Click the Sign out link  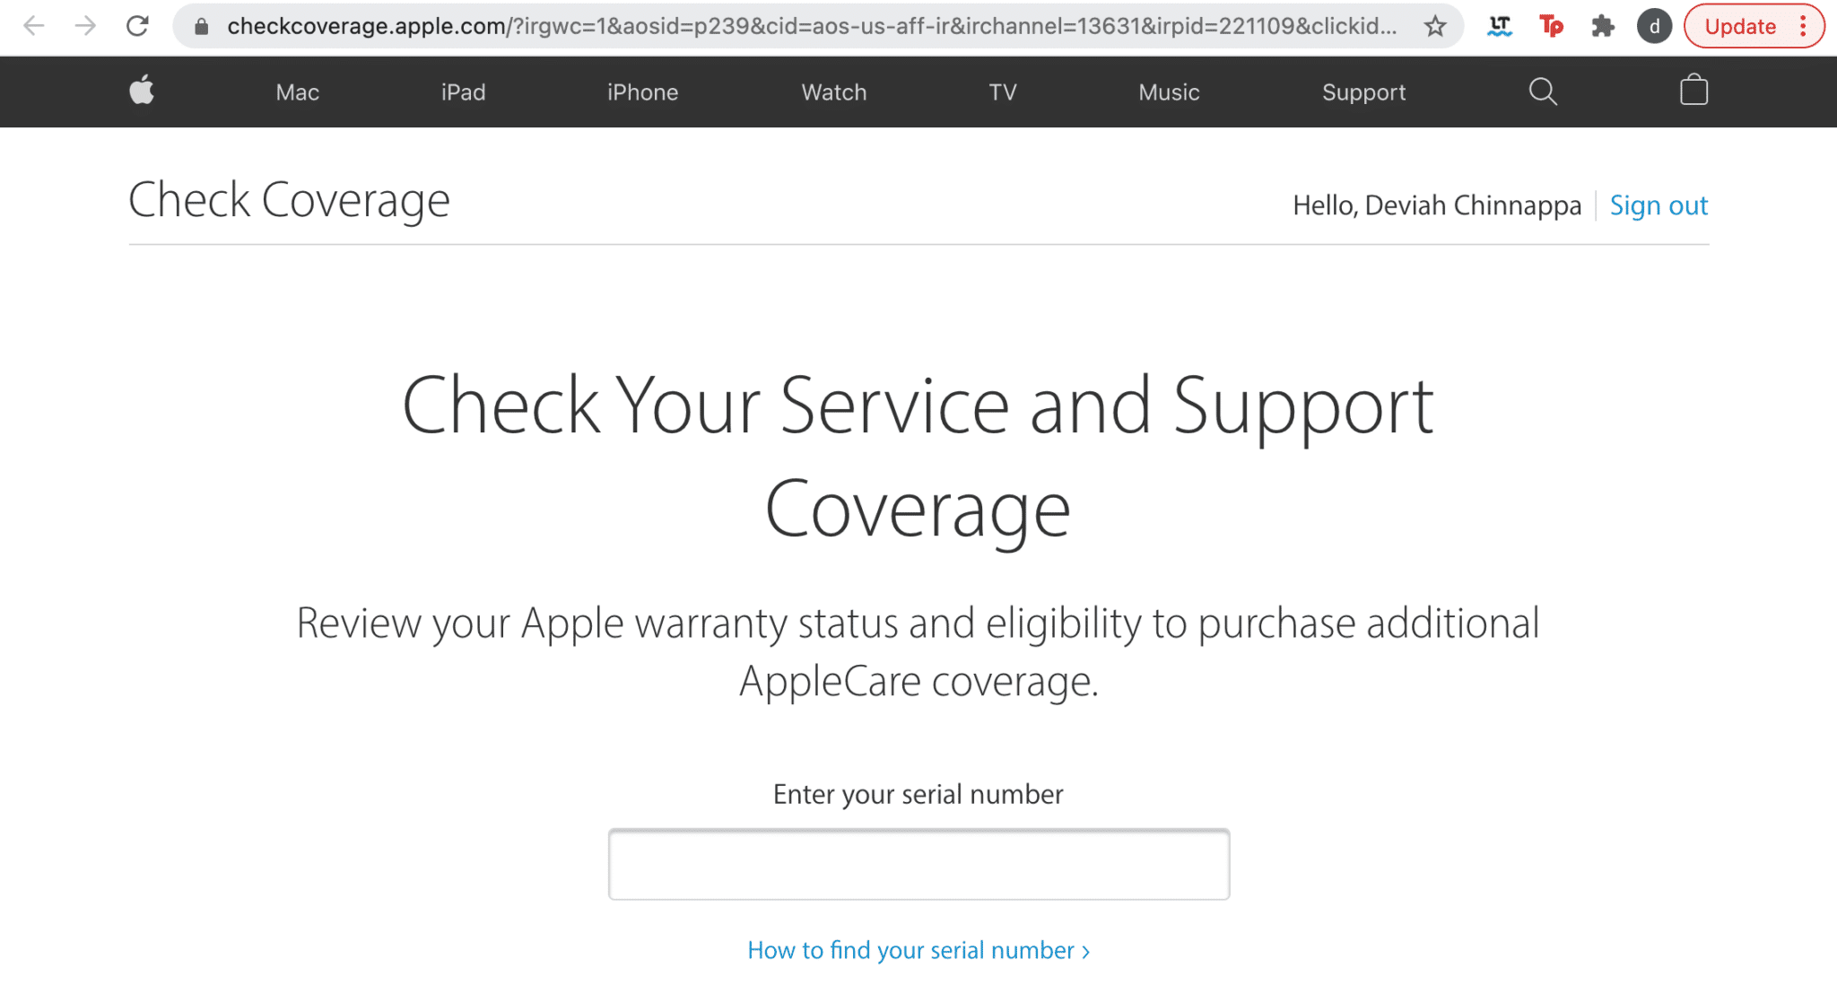coord(1659,205)
